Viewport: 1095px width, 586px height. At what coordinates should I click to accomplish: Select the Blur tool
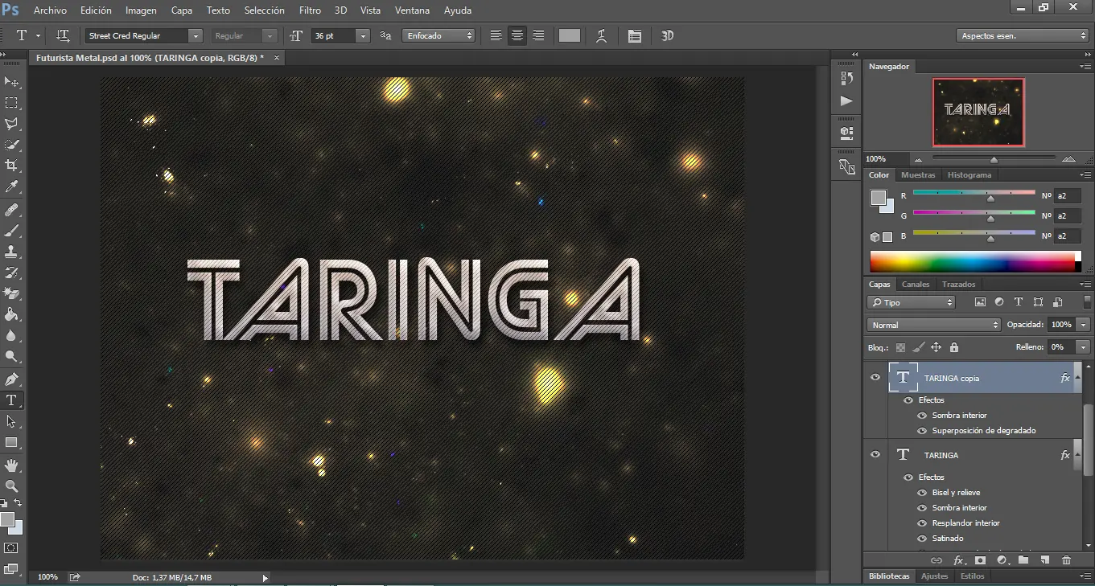(11, 335)
